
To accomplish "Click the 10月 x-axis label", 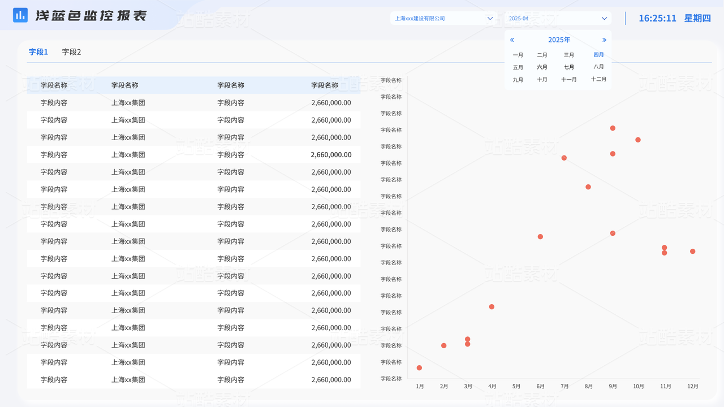I will click(x=639, y=387).
